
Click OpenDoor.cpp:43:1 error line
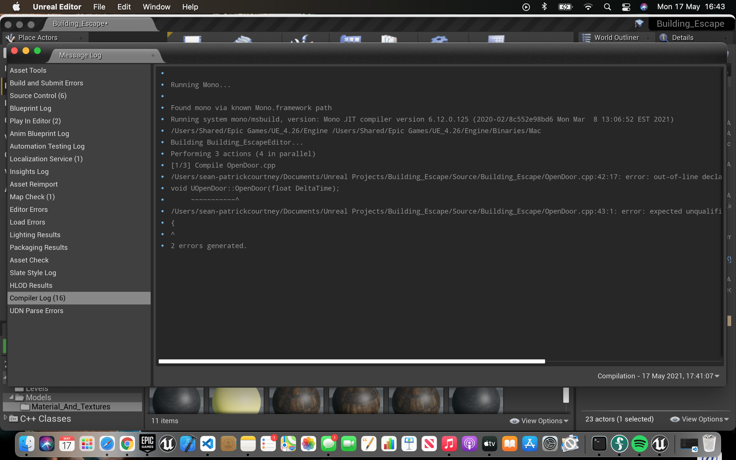click(x=446, y=211)
